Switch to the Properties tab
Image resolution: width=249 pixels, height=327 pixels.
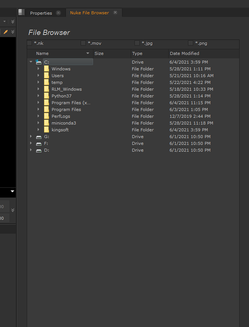(41, 13)
